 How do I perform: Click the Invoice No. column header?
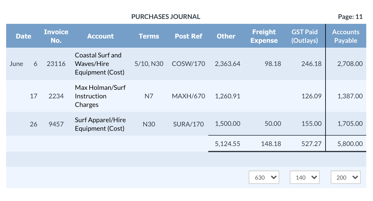click(56, 36)
